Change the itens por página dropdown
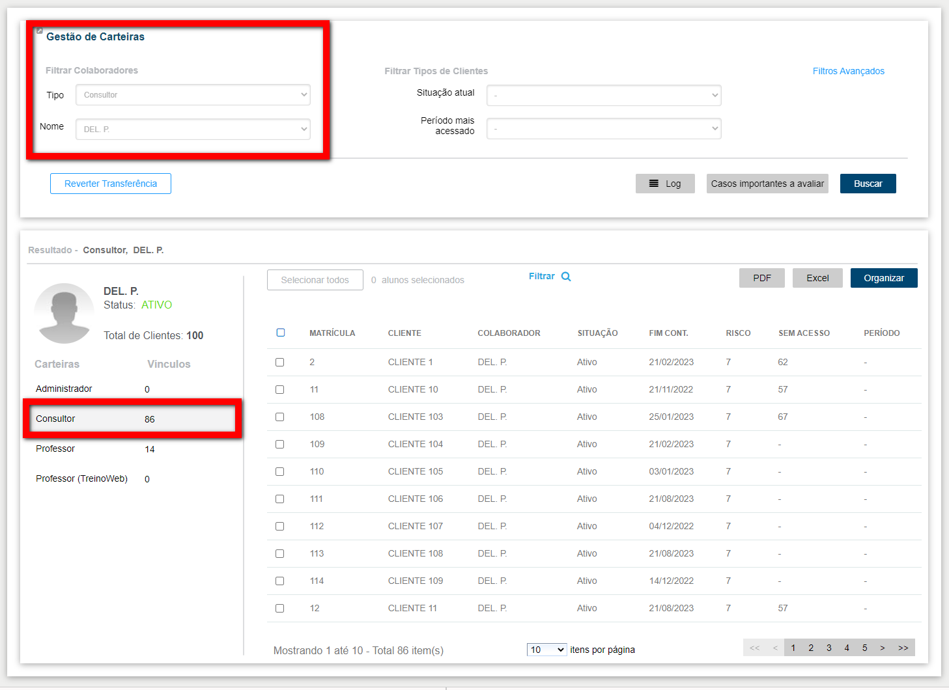The width and height of the screenshot is (949, 690). (x=546, y=650)
